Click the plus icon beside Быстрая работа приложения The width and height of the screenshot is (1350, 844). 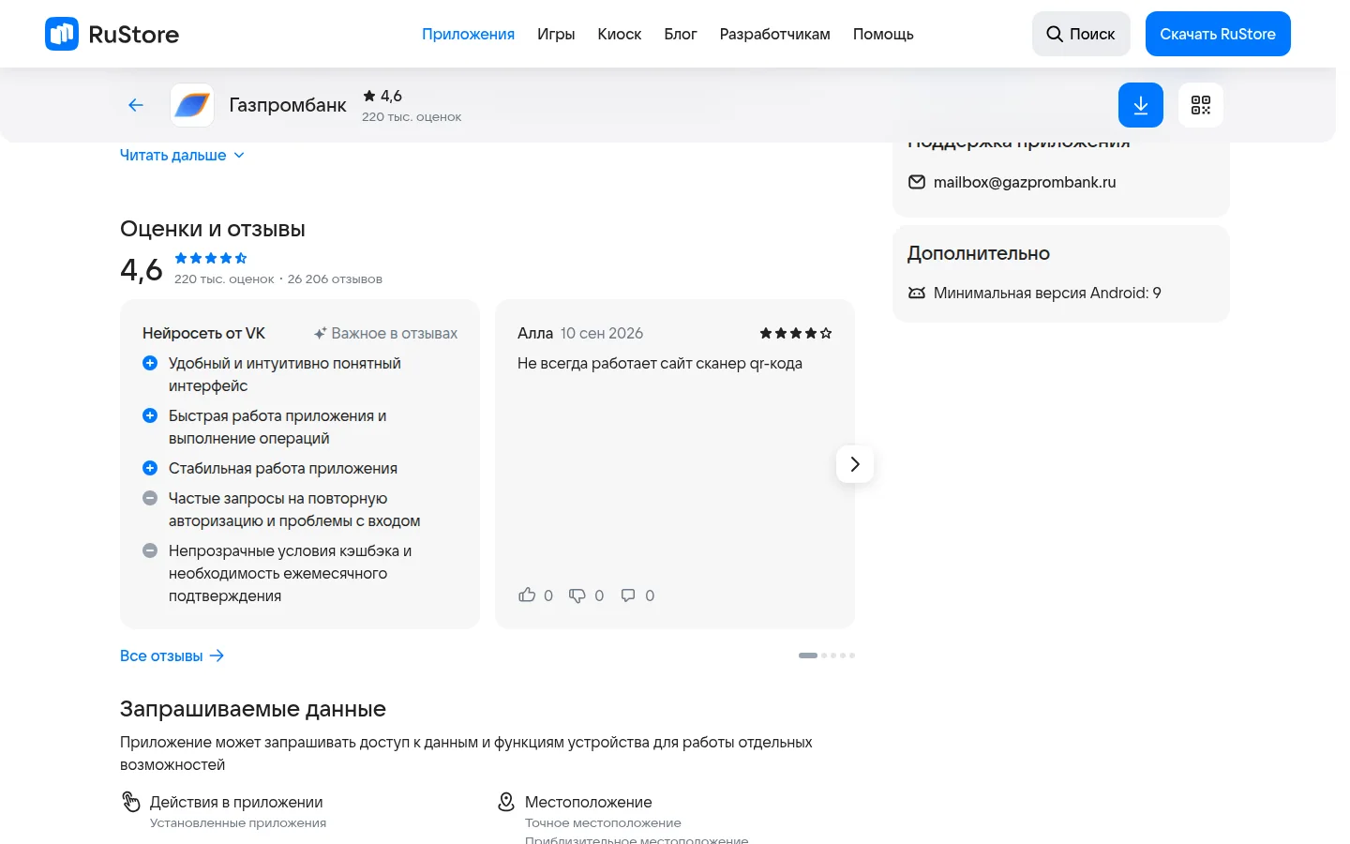coord(150,415)
